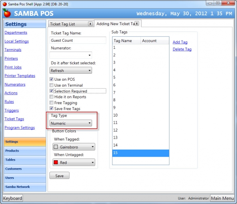Image resolution: width=237 pixels, height=204 pixels.
Task: Select sub tag row 13
Action: (x=141, y=137)
